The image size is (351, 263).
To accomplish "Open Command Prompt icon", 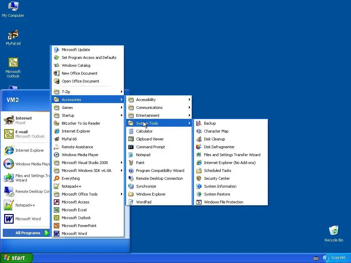I will pyautogui.click(x=131, y=147).
